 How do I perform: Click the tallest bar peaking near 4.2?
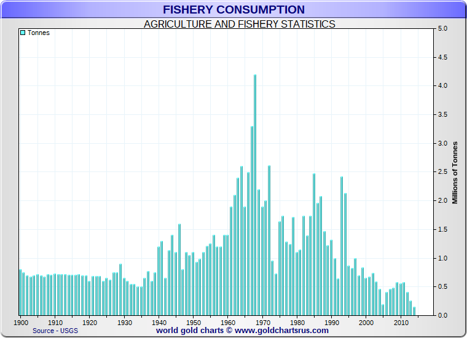255,195
